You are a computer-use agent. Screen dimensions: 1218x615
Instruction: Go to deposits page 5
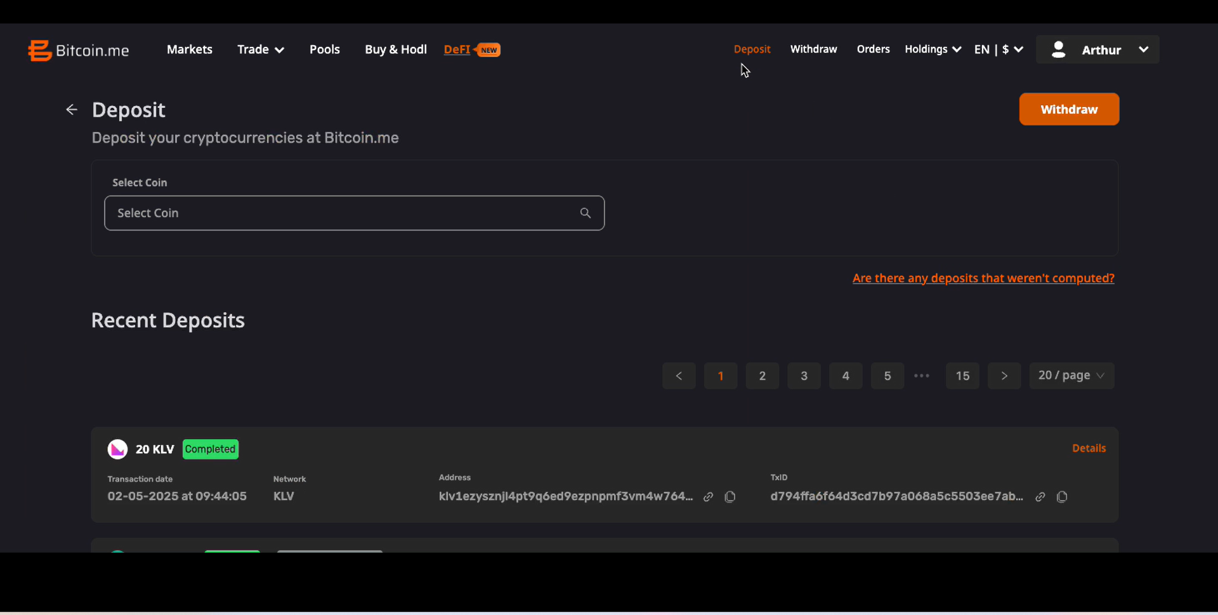coord(887,376)
